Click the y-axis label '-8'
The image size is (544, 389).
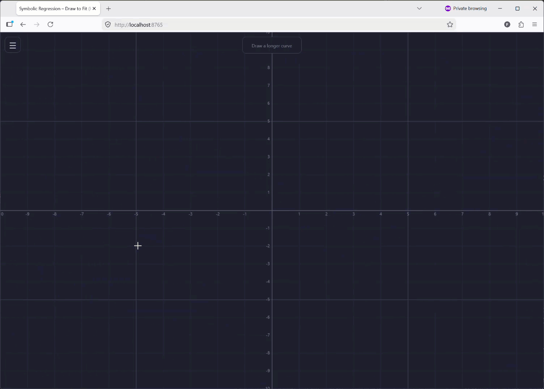tap(268, 353)
